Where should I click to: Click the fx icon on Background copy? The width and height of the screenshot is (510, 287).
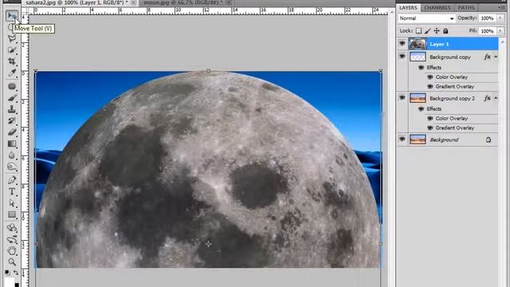487,57
